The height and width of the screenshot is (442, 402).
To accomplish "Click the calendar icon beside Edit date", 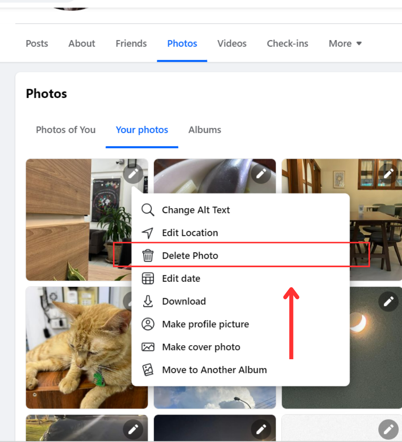I will click(148, 278).
